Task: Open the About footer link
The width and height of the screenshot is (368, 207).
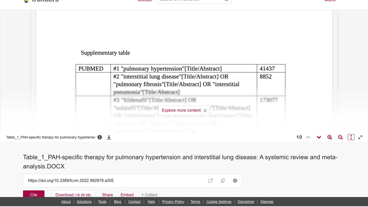Action: click(x=66, y=202)
